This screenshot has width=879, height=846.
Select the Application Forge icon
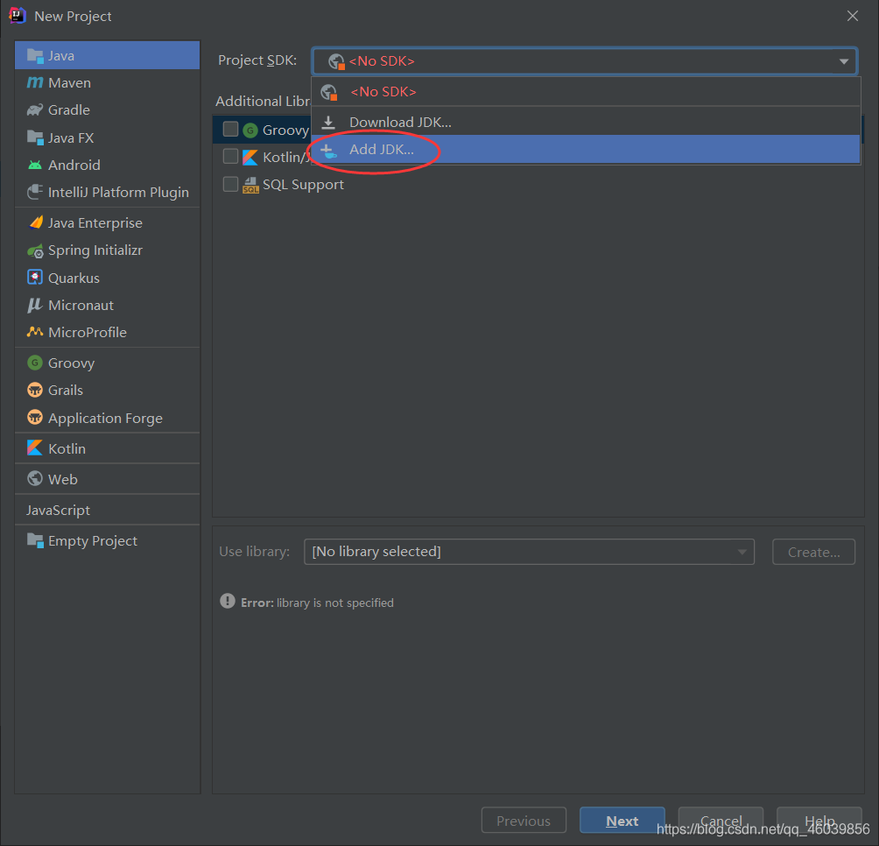[x=35, y=418]
